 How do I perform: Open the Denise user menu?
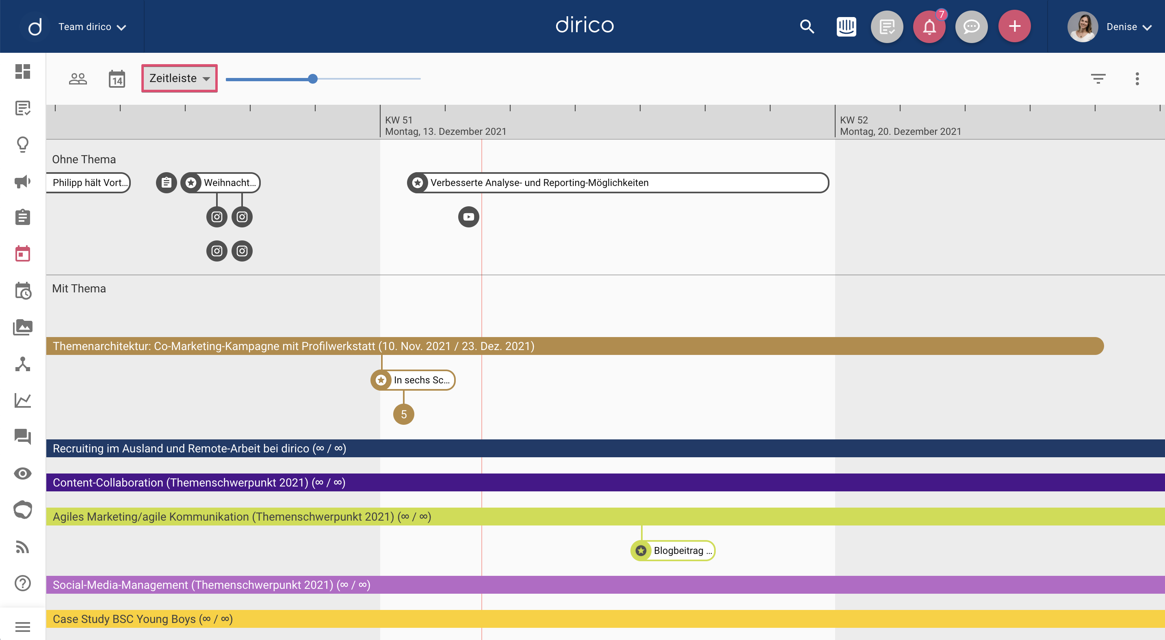[1129, 27]
